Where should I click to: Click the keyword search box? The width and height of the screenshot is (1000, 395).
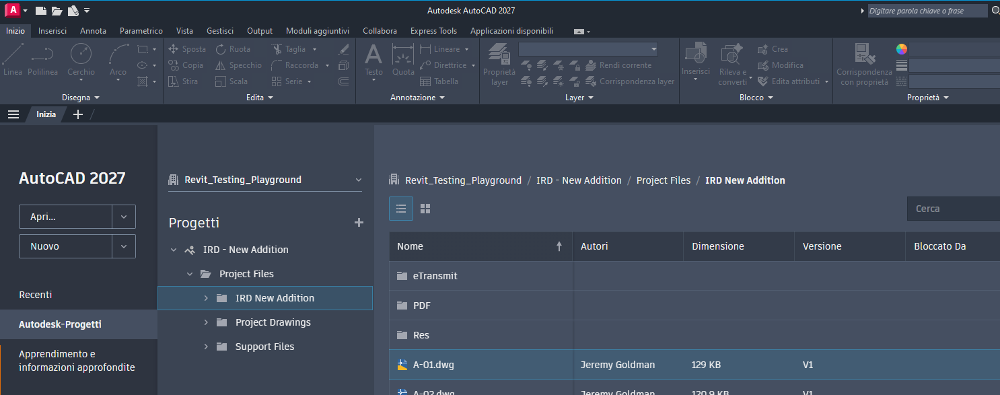(x=927, y=11)
